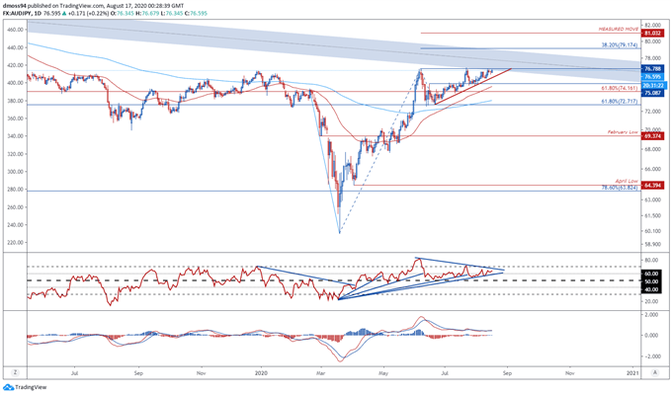
Task: Click the April Low annotation text
Action: pyautogui.click(x=627, y=182)
